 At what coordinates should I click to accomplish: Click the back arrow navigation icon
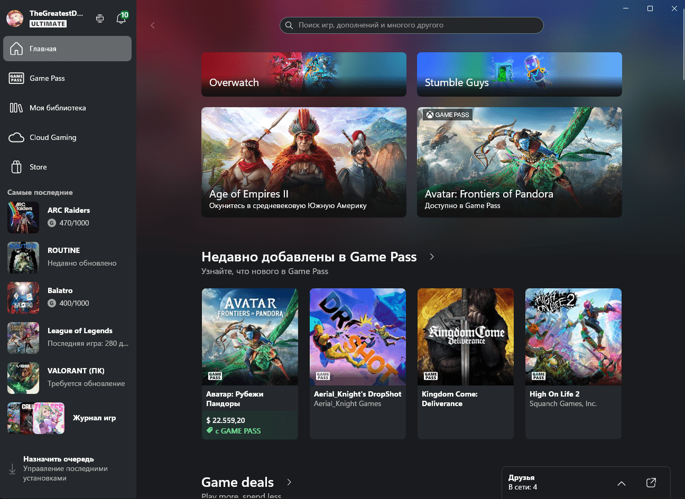(153, 25)
